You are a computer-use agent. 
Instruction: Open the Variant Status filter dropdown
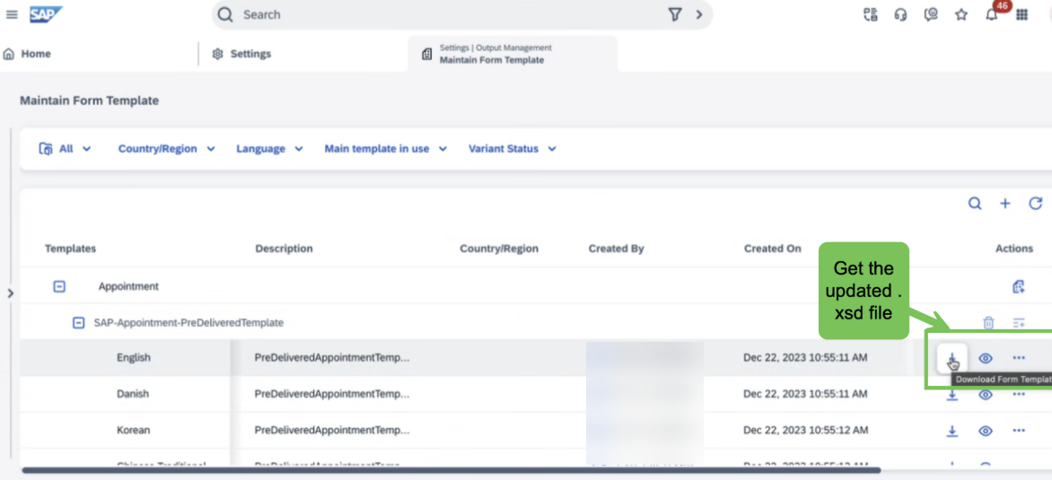click(x=512, y=149)
